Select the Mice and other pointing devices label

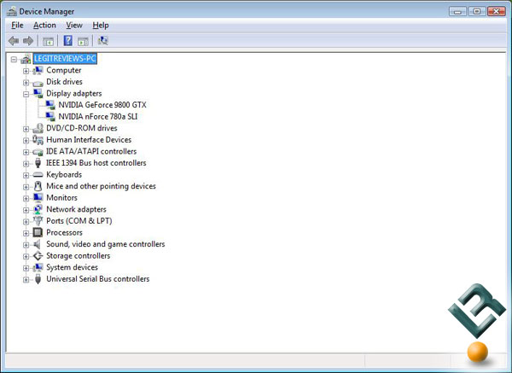click(101, 186)
